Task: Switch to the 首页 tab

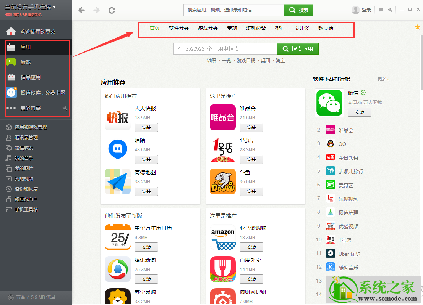Action: [155, 28]
